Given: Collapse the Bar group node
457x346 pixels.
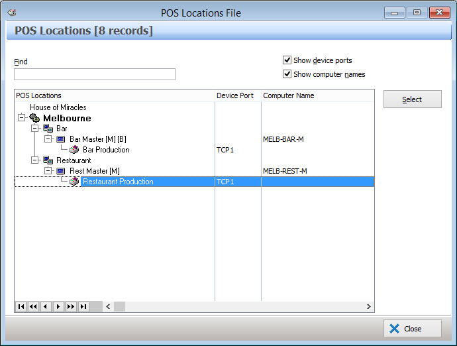Looking at the screenshot, I should pos(34,129).
